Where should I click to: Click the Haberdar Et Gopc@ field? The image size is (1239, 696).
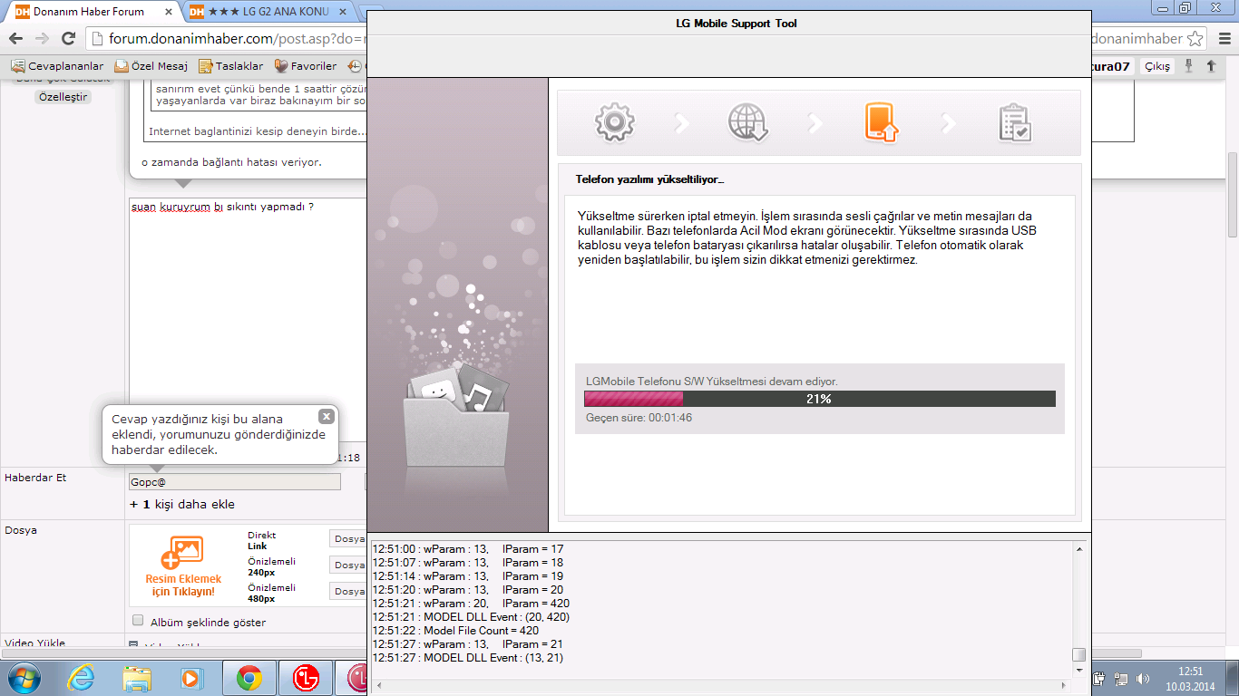coord(235,482)
